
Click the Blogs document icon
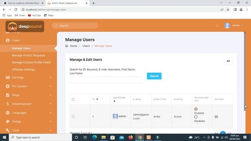click(x=7, y=95)
